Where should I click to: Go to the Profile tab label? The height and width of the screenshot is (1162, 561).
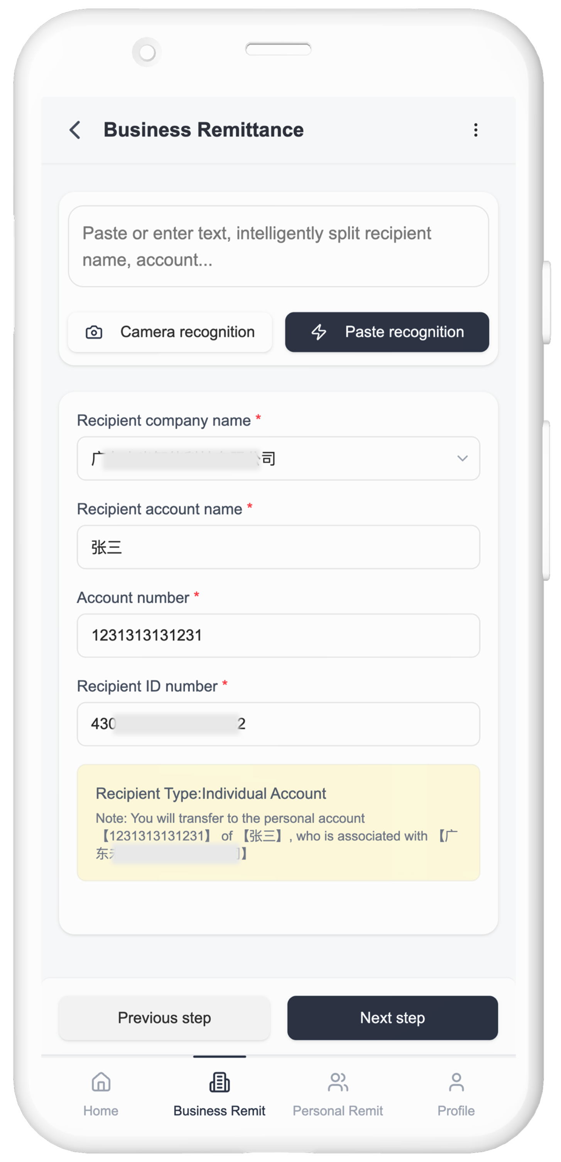(x=456, y=1110)
